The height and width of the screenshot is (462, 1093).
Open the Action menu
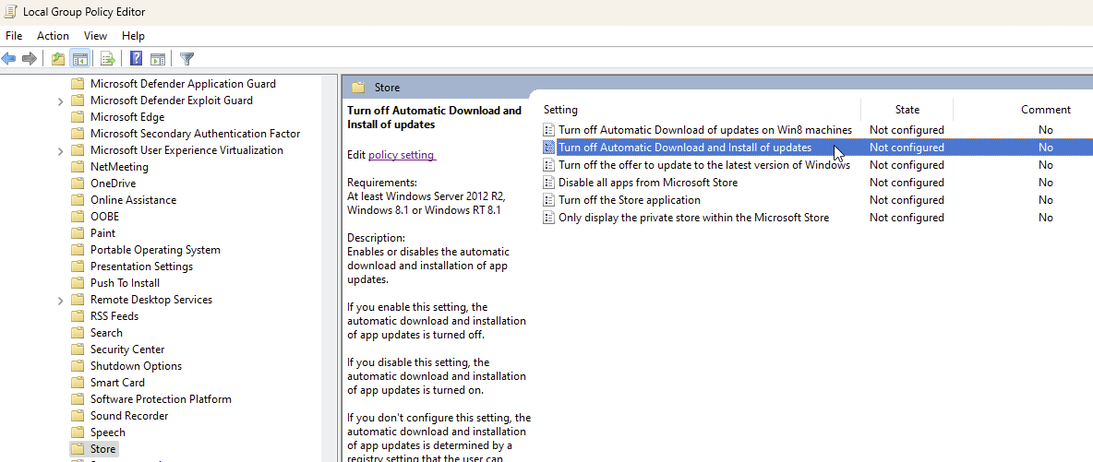pos(53,35)
